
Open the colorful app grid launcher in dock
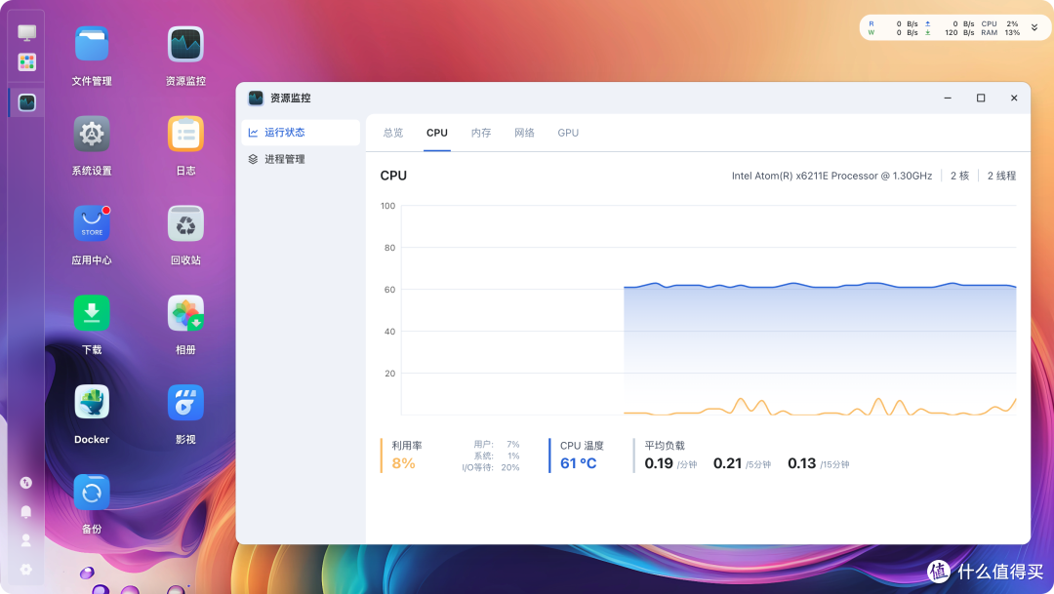[x=27, y=62]
